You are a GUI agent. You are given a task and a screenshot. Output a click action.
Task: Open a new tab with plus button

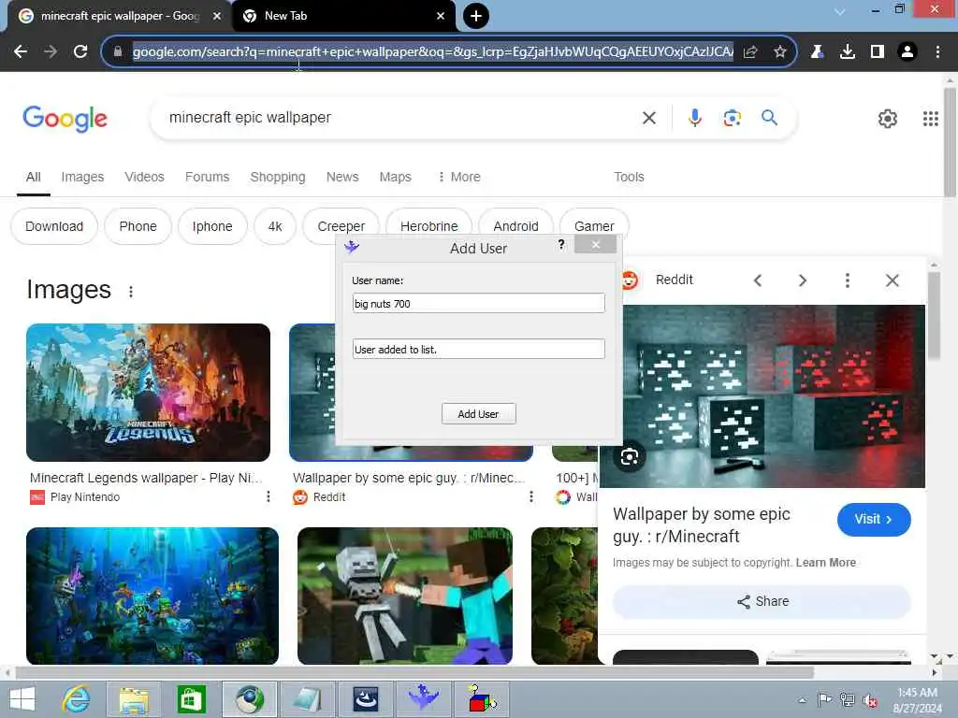tap(476, 16)
